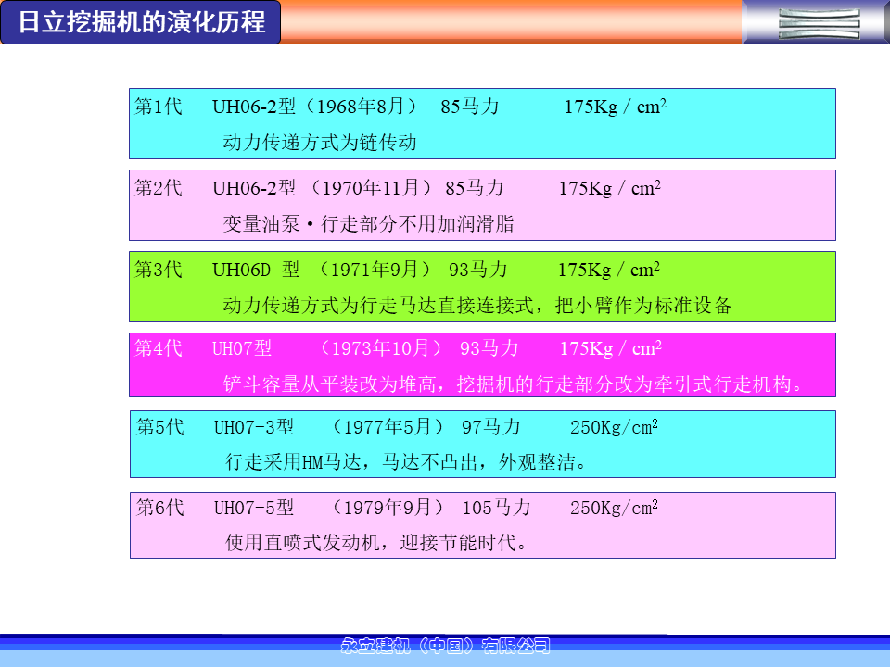Click 175Kg / cm² in the 第1代 row
Viewport: 890px width, 667px height.
[x=616, y=106]
